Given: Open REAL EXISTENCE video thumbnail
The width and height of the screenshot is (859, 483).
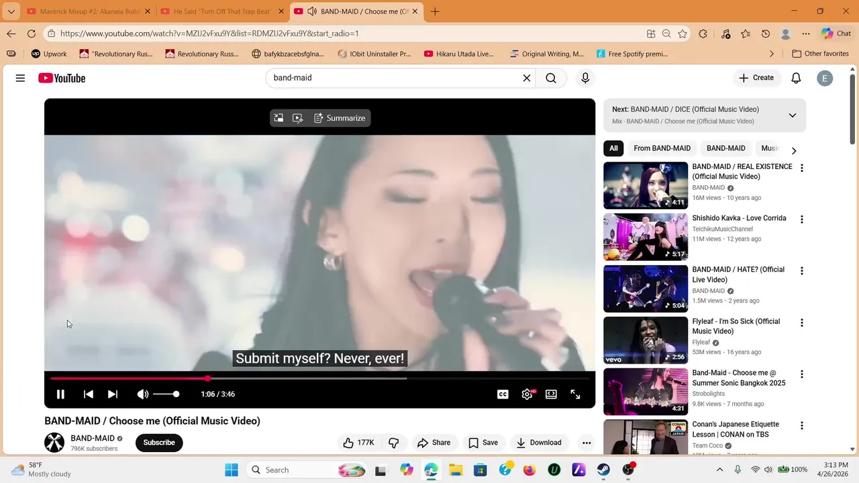Looking at the screenshot, I should pos(646,185).
